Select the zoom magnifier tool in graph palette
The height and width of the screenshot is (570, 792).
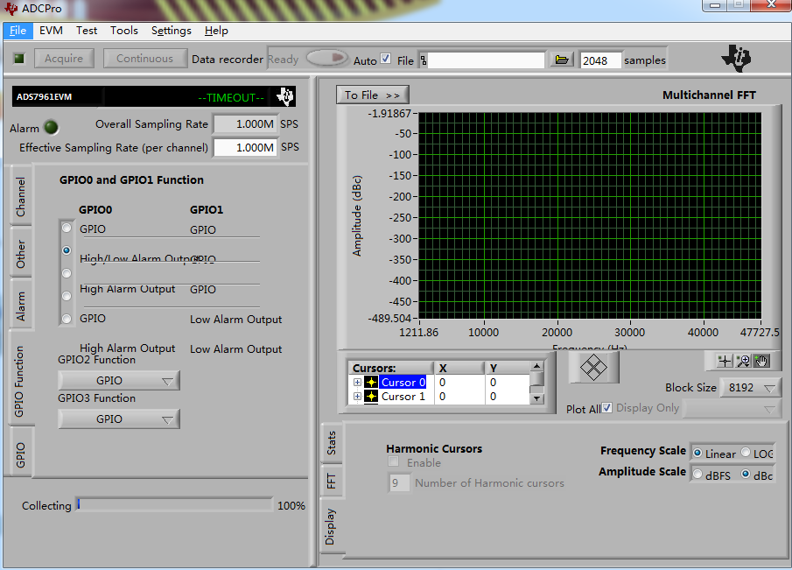743,361
